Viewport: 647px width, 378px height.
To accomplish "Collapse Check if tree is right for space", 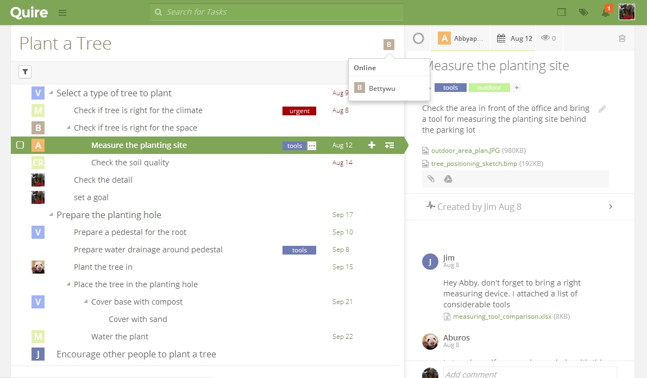I will pyautogui.click(x=68, y=127).
